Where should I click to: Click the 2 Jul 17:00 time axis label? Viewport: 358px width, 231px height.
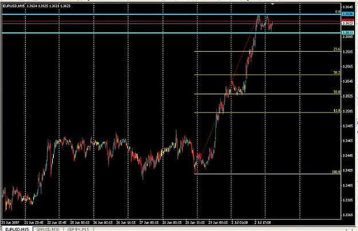click(x=262, y=222)
